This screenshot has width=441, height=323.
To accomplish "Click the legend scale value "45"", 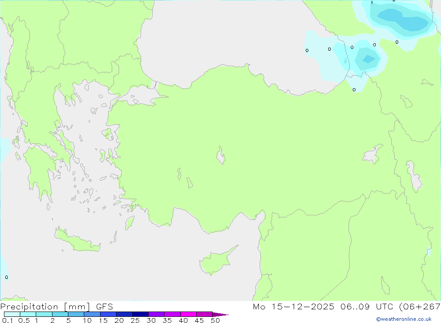I will 199,320.
